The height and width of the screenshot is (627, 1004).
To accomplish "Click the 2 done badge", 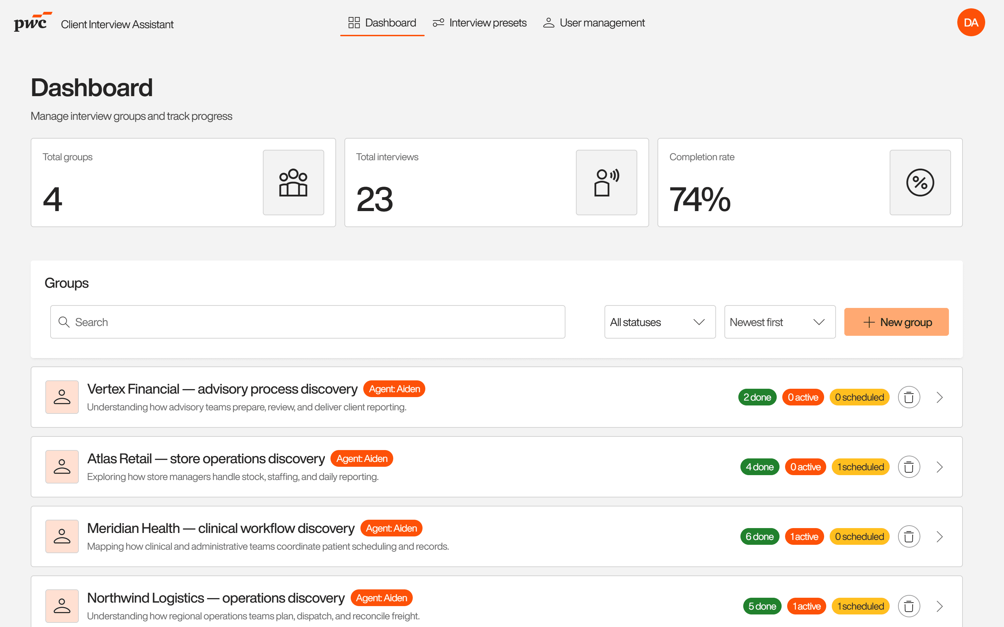I will [x=757, y=397].
